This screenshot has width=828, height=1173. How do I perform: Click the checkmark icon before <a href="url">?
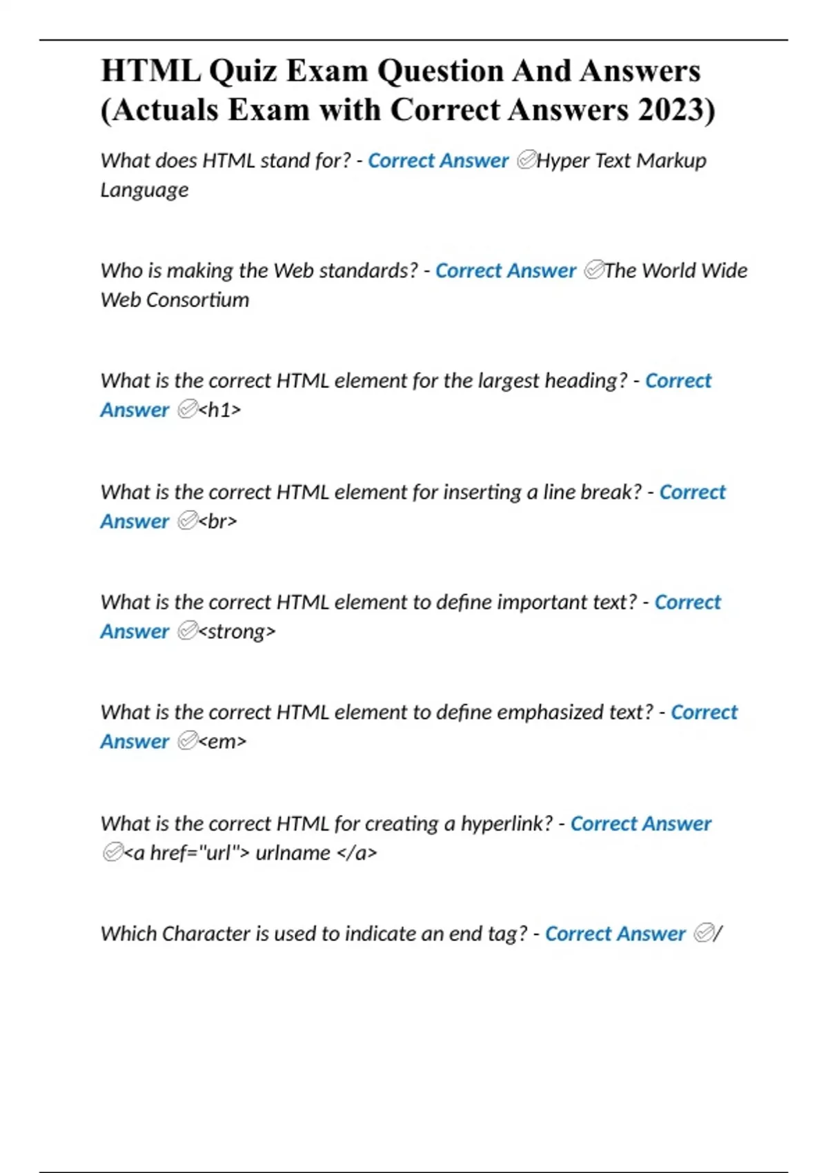point(112,853)
